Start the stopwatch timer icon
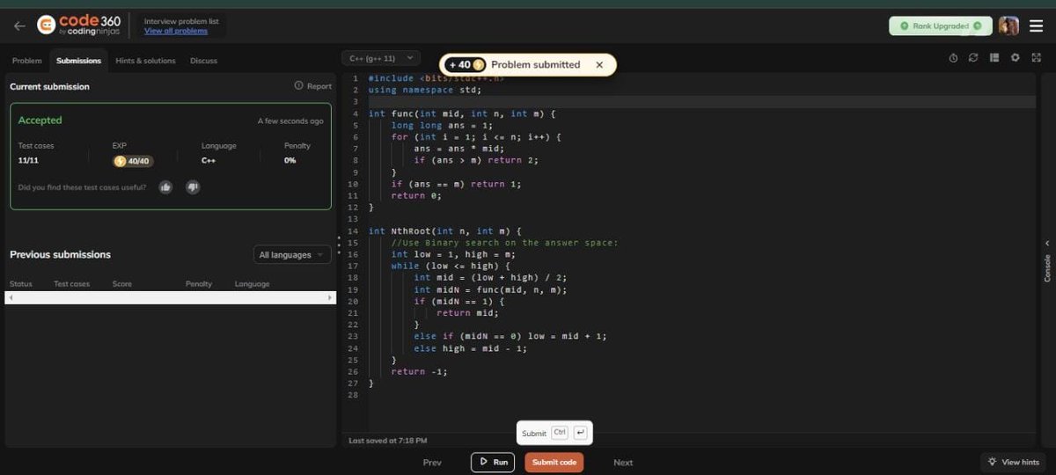The height and width of the screenshot is (475, 1056). click(x=953, y=58)
